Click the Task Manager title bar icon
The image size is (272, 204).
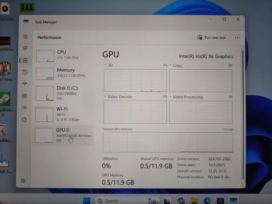[x=26, y=21]
